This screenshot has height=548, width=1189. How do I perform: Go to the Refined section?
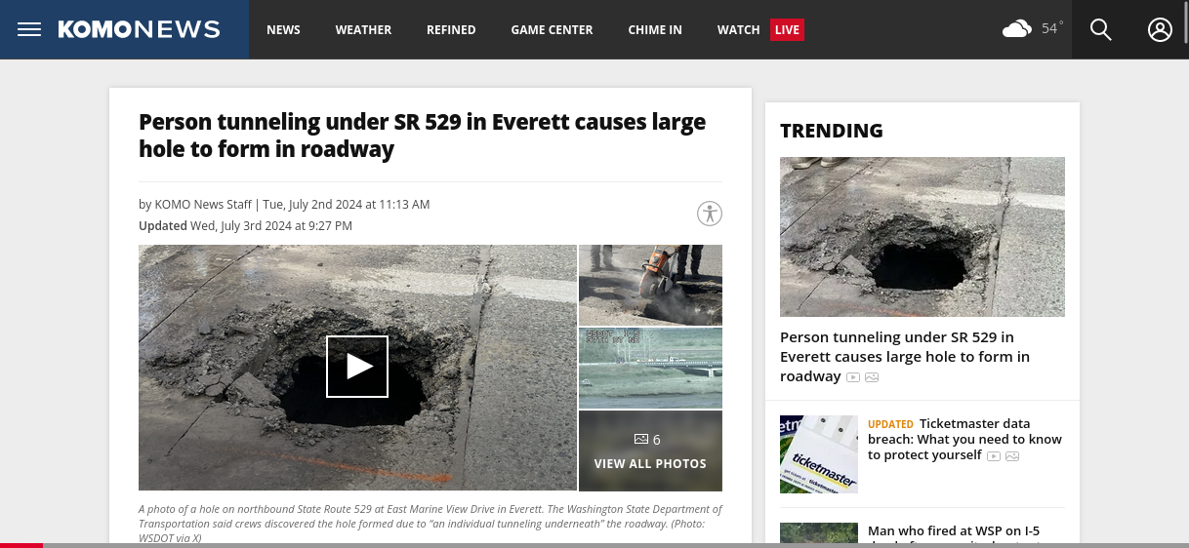point(451,29)
